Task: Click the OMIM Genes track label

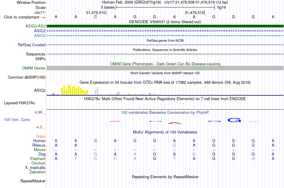Action: click(34, 68)
